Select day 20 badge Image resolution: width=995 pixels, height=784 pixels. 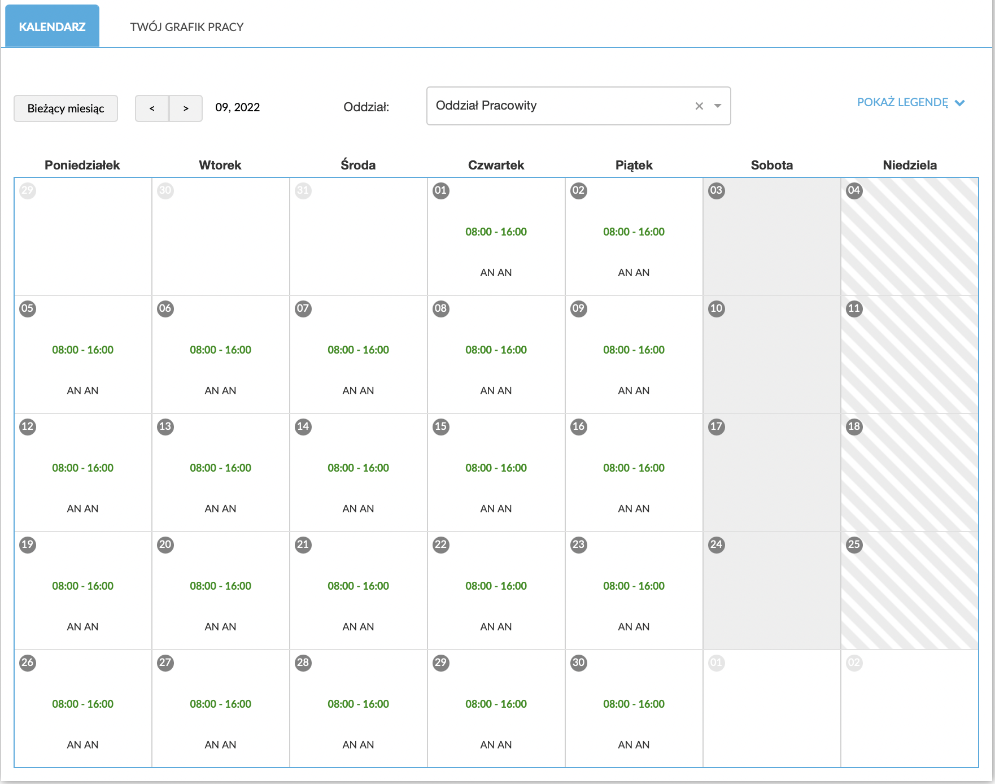(x=165, y=545)
